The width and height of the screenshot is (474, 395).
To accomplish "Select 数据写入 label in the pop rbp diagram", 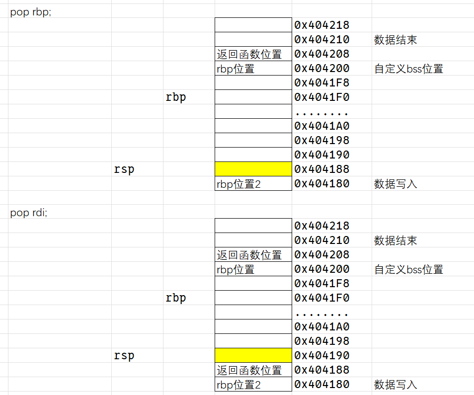I will pyautogui.click(x=395, y=184).
